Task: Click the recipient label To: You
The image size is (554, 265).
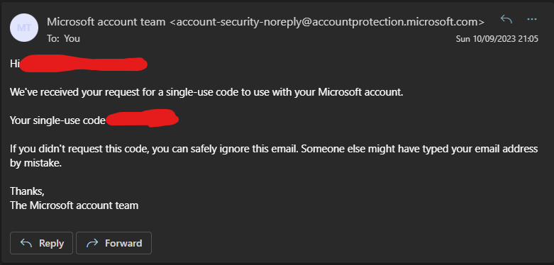Action: click(x=63, y=38)
